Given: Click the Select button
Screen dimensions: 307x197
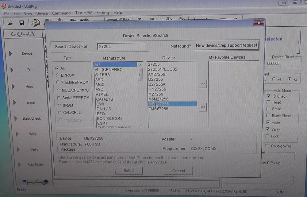Looking at the screenshot, I should click(129, 171).
